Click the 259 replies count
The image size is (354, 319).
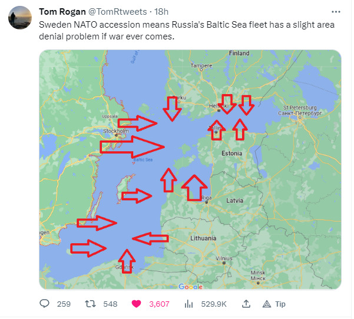(64, 305)
